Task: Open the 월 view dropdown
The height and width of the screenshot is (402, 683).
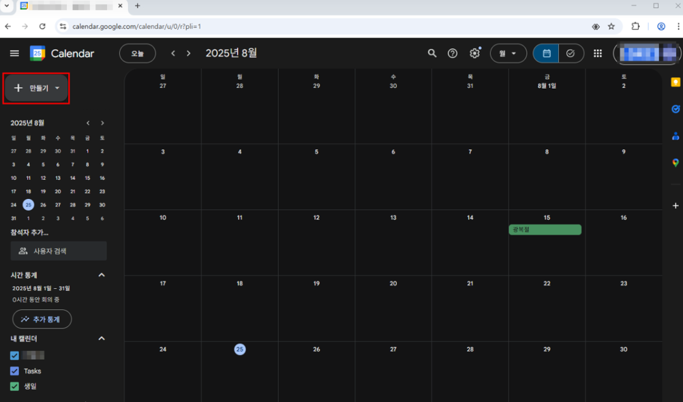Action: (x=508, y=53)
